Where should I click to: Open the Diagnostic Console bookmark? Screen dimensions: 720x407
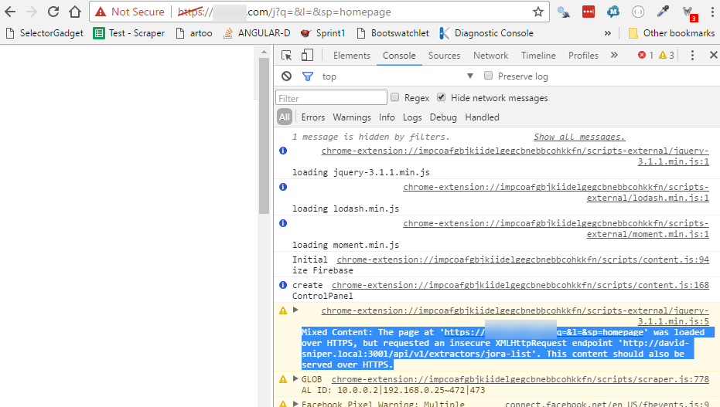click(x=486, y=33)
